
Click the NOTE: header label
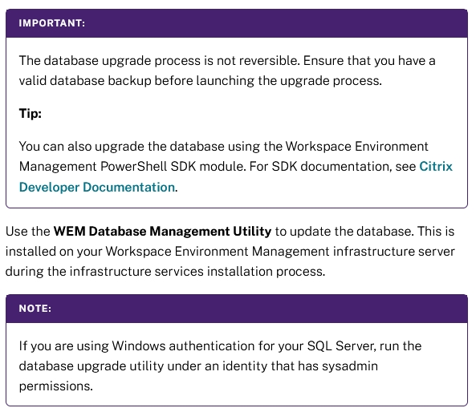(35, 309)
